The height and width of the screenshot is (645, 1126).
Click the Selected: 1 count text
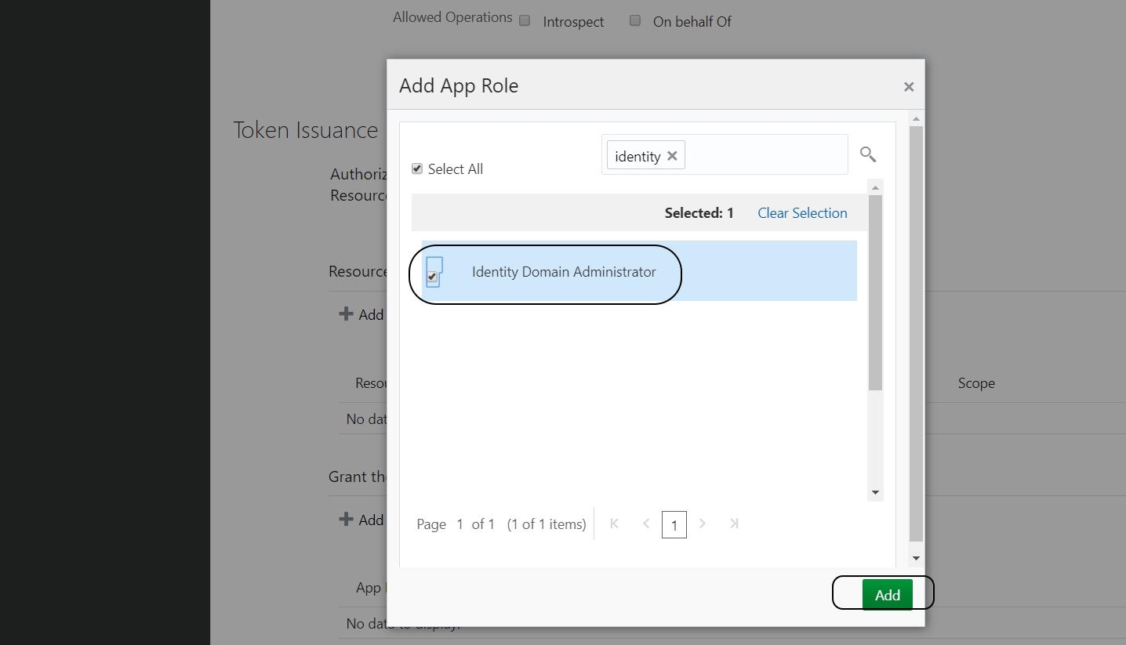699,213
